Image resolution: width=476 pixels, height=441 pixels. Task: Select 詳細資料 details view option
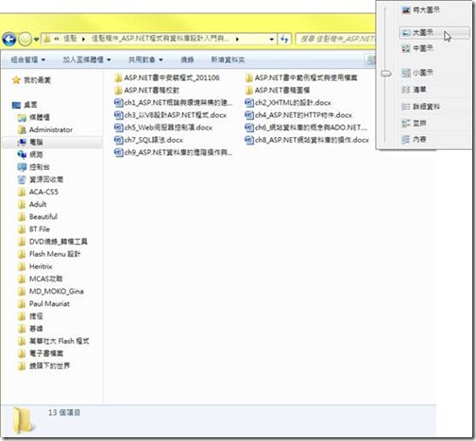421,107
